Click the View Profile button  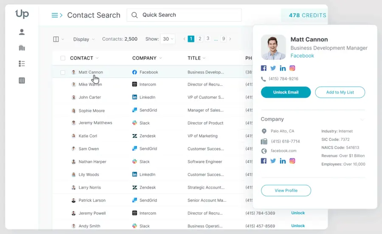[x=286, y=190]
